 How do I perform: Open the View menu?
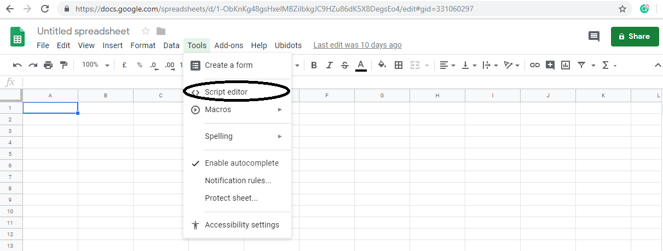87,45
